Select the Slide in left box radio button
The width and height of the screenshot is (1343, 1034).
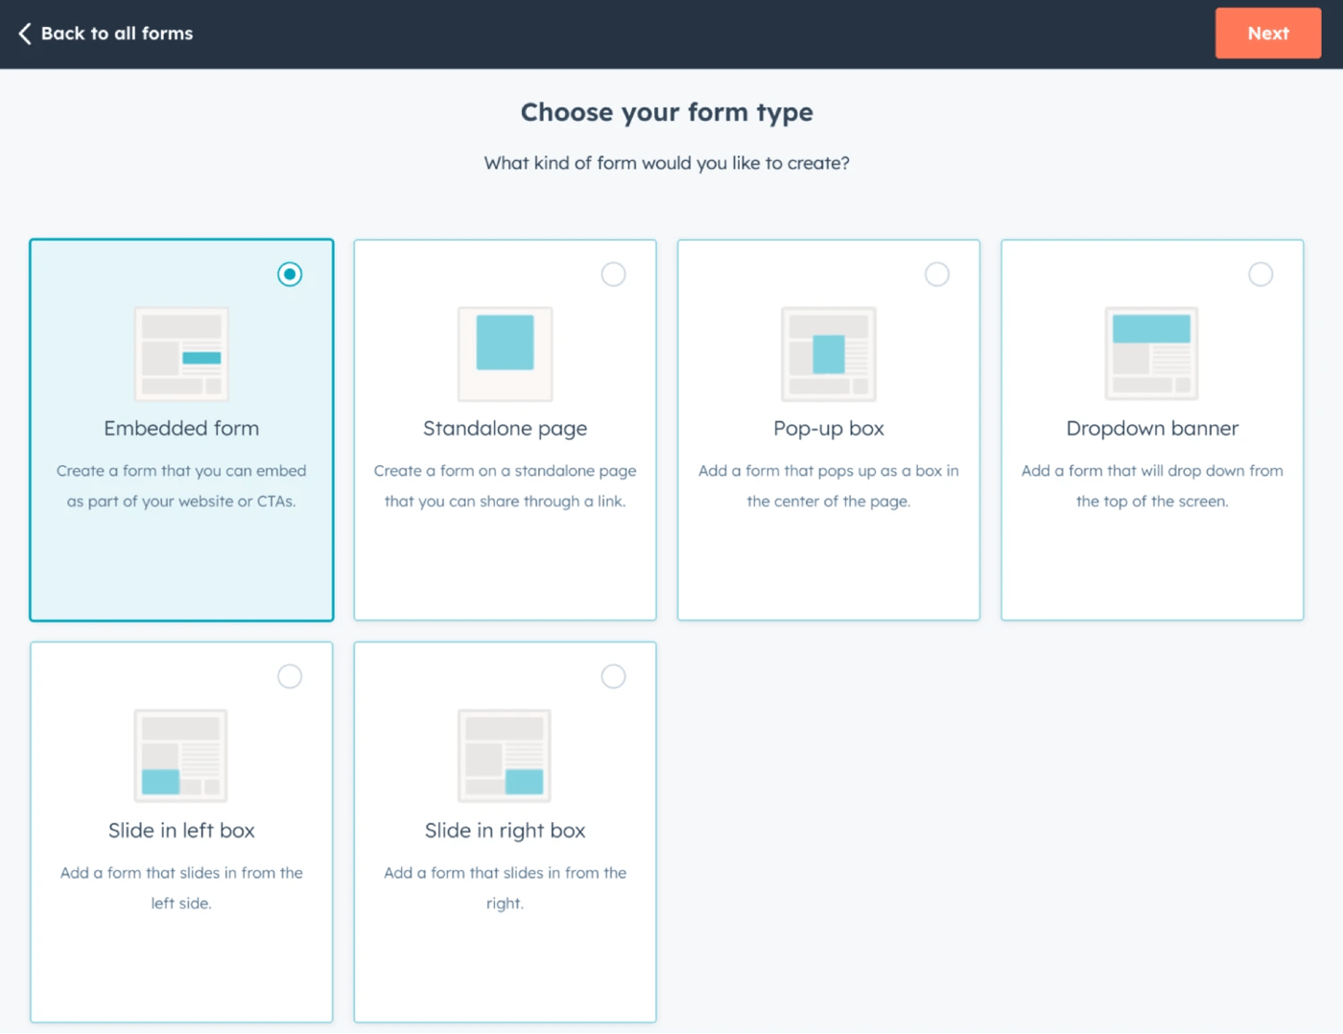tap(290, 676)
